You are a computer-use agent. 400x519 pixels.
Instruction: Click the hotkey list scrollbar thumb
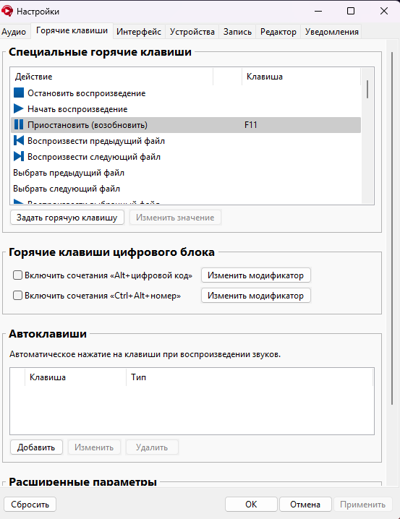367,90
